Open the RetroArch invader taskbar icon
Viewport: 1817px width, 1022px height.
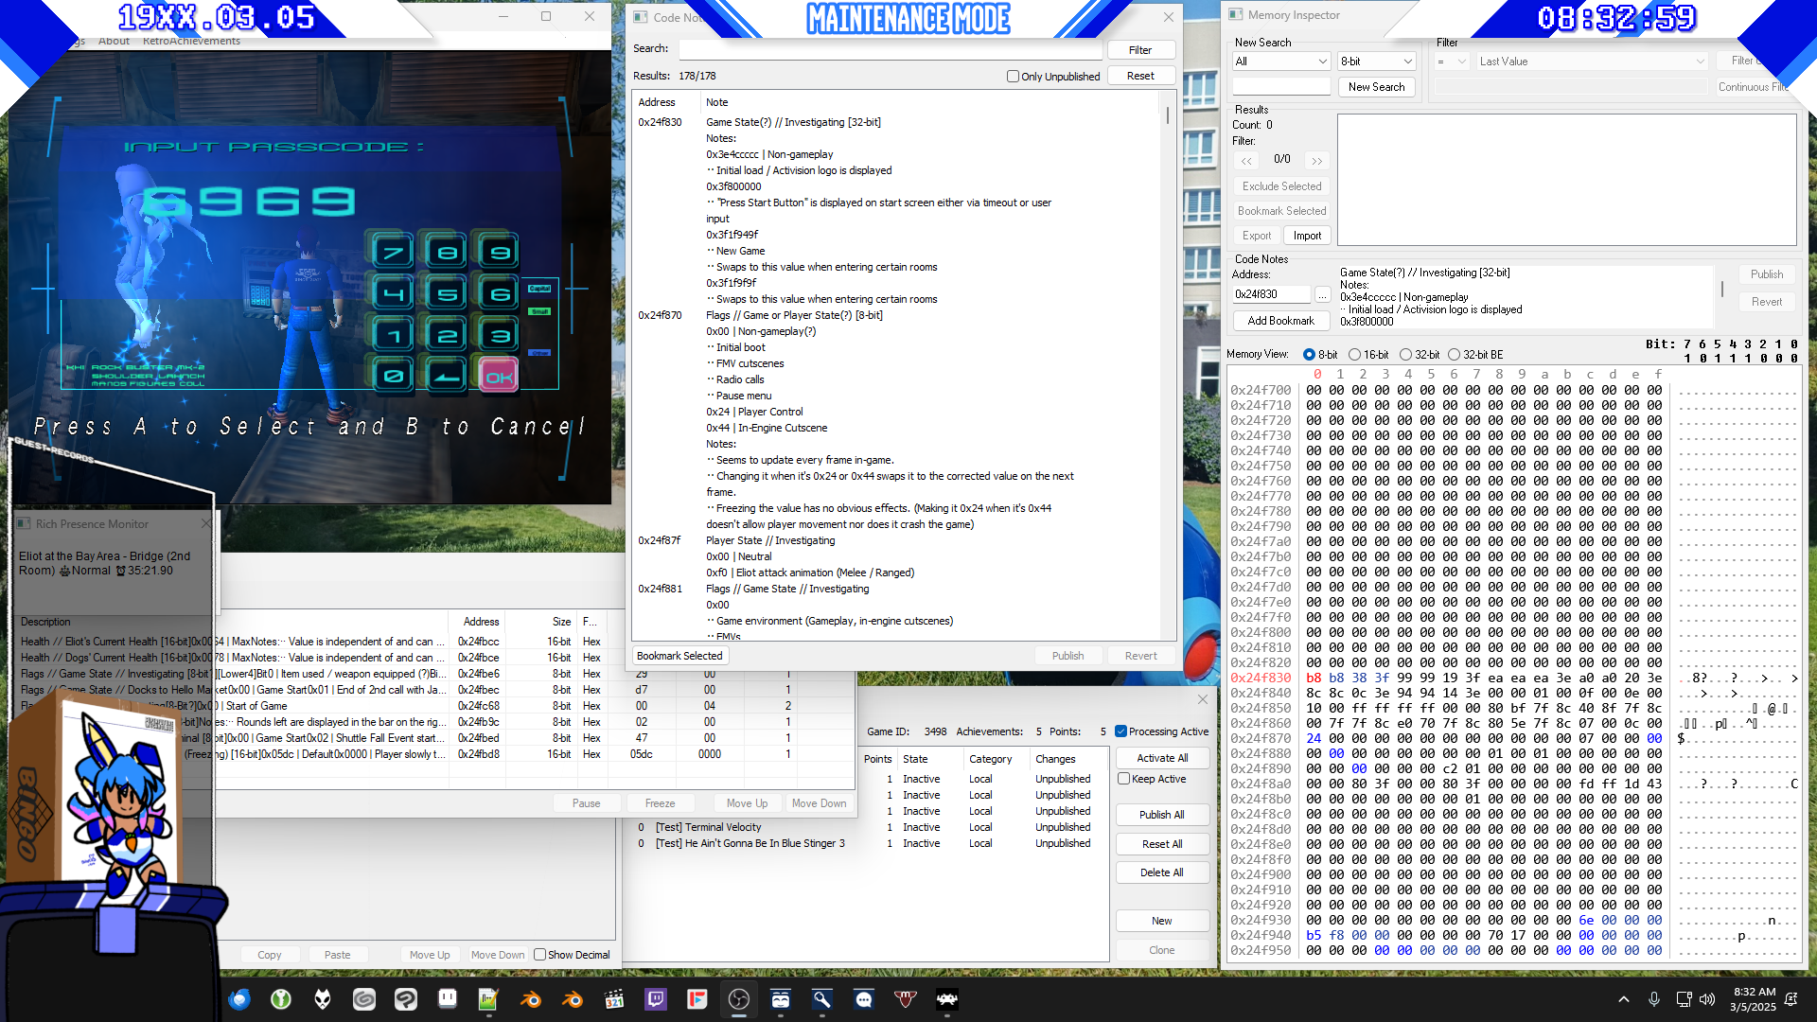(x=947, y=999)
